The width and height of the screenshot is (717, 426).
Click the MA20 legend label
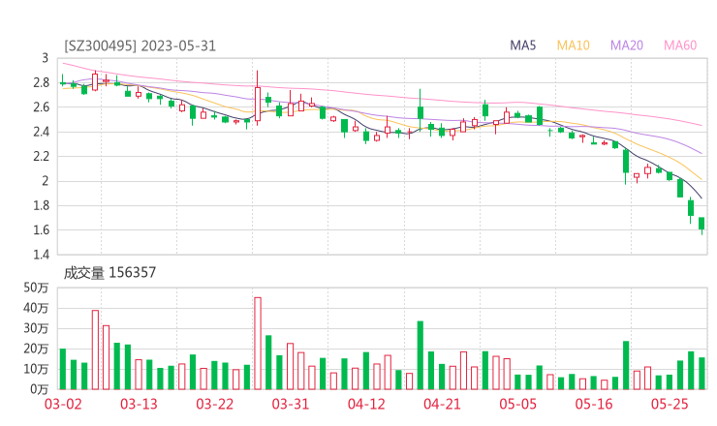pyautogui.click(x=627, y=46)
